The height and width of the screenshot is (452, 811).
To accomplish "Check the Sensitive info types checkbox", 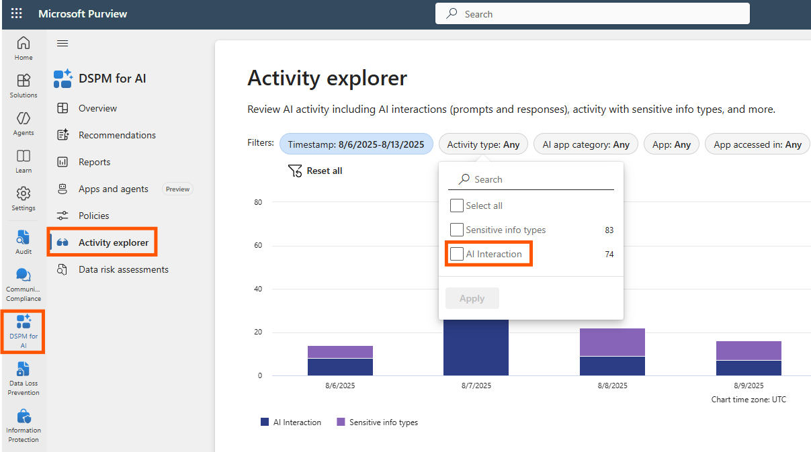I will [457, 230].
